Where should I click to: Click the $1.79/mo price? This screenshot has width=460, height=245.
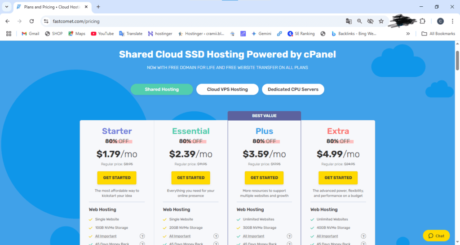[117, 154]
